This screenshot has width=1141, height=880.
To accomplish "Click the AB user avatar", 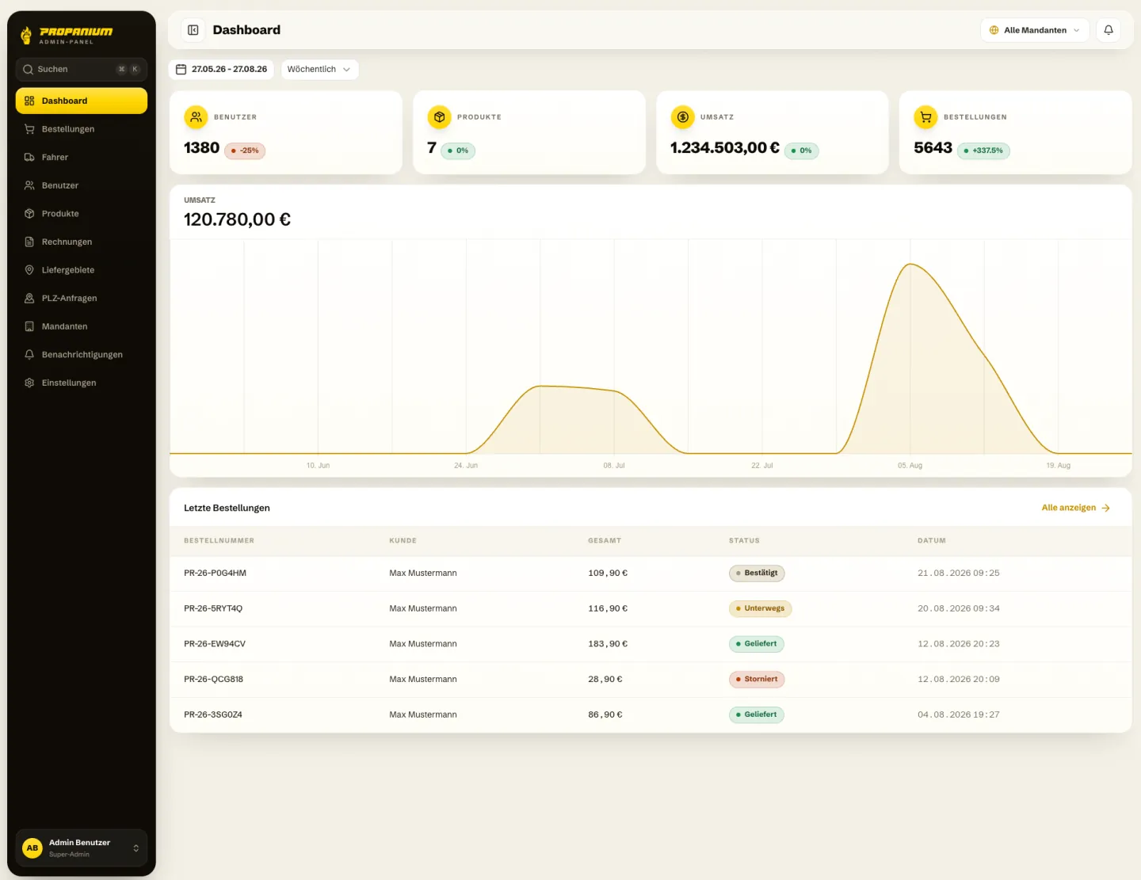I will 32,848.
